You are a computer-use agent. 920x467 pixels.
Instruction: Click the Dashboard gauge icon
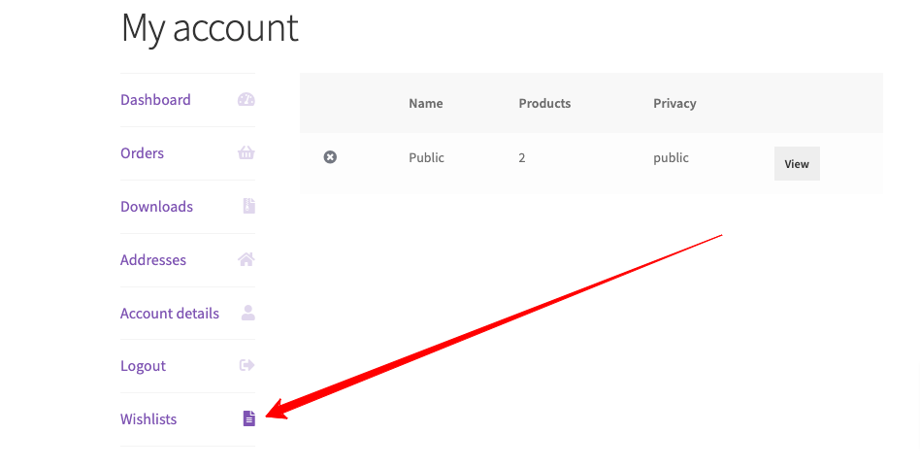tap(246, 100)
